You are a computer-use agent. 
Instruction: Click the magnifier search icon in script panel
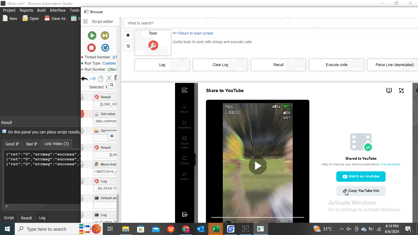click(x=112, y=85)
